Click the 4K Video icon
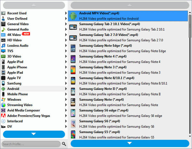The image size is (192, 149). (3, 35)
